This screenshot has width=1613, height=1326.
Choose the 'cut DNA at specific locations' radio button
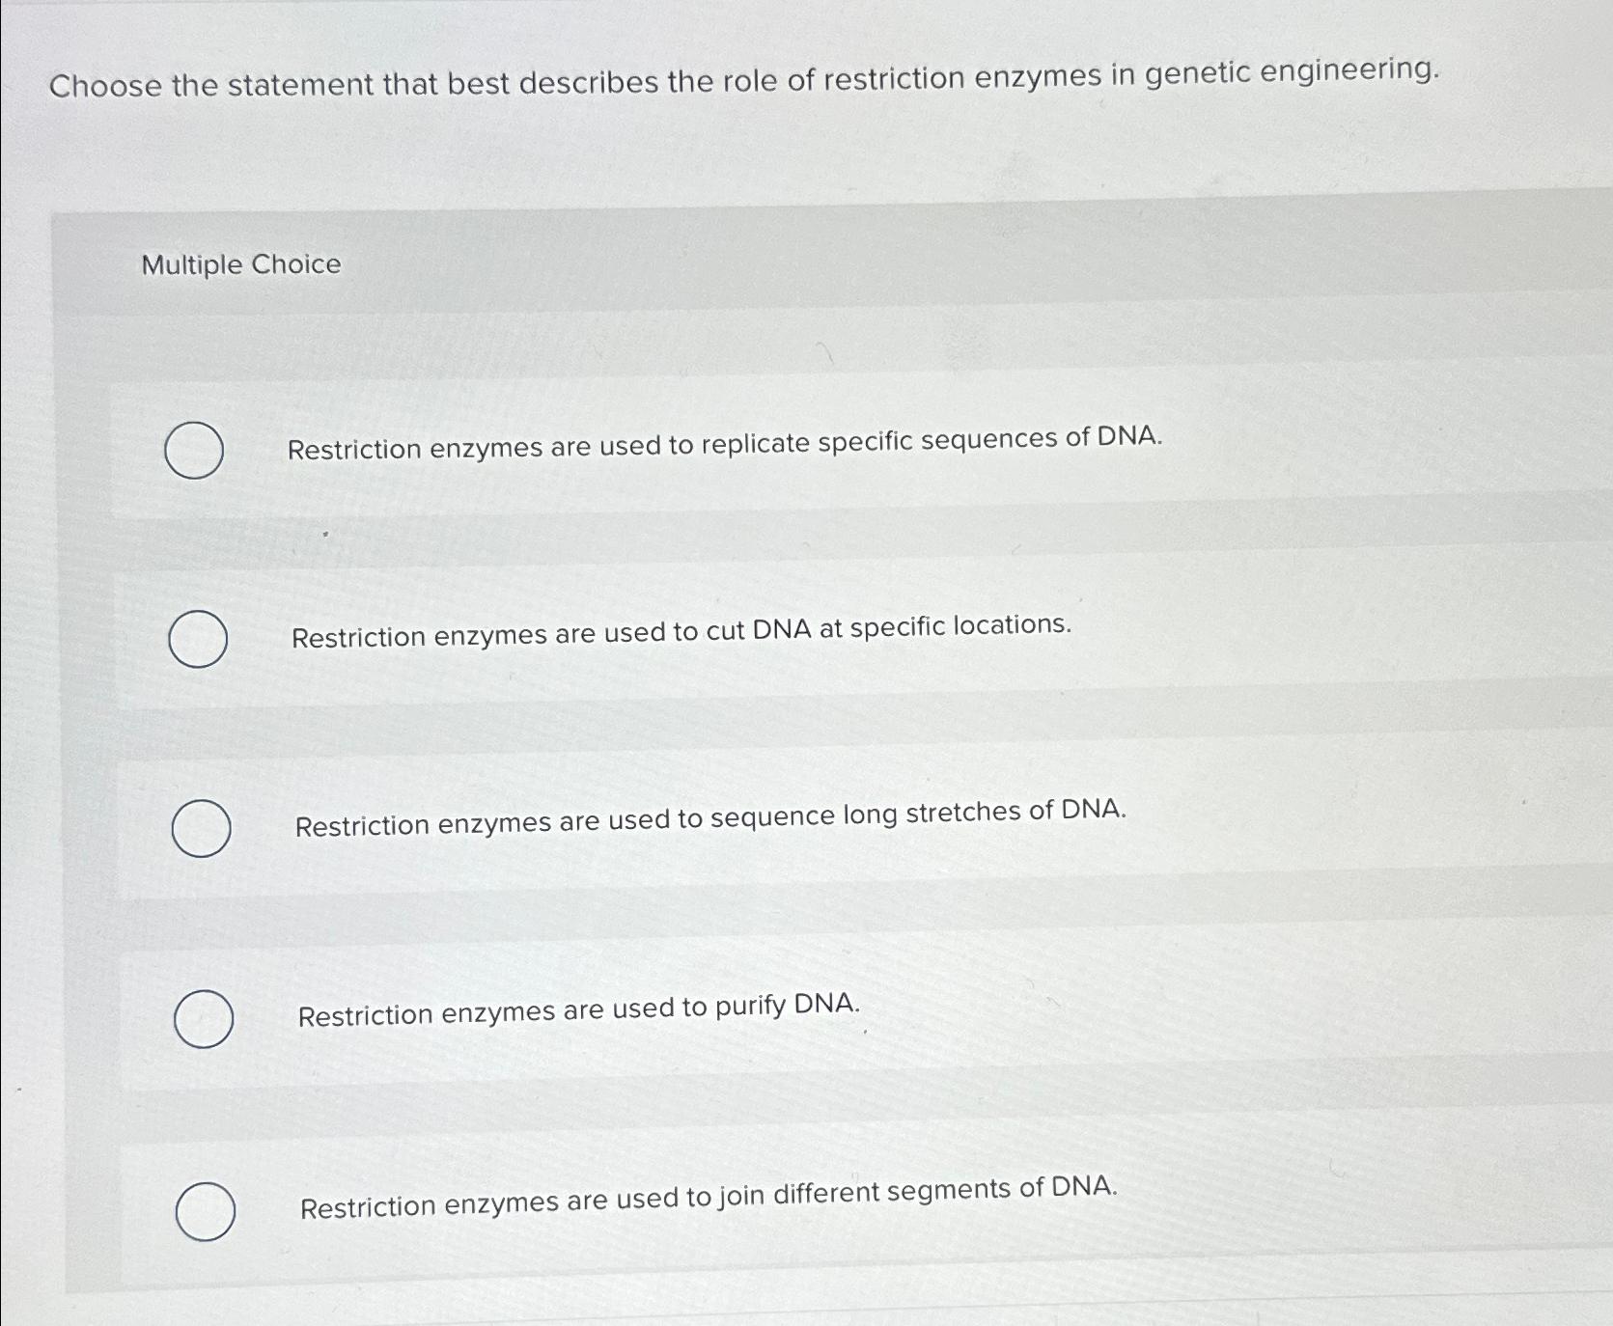[x=198, y=639]
